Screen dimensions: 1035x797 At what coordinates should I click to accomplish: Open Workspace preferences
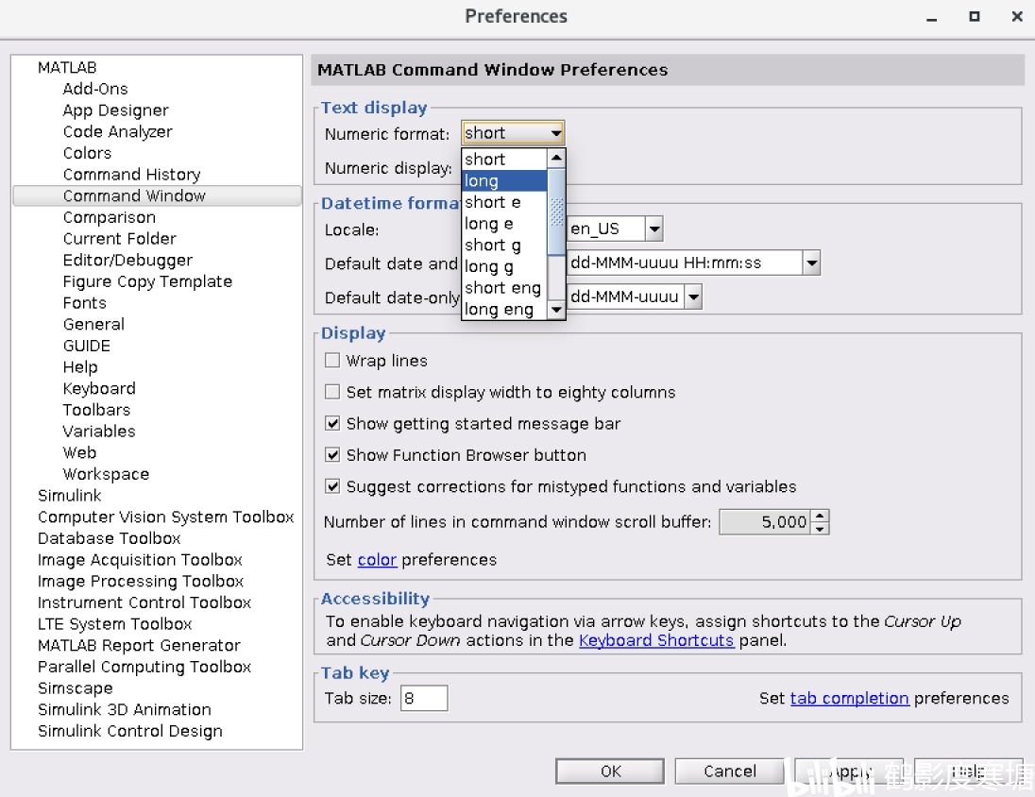[106, 474]
